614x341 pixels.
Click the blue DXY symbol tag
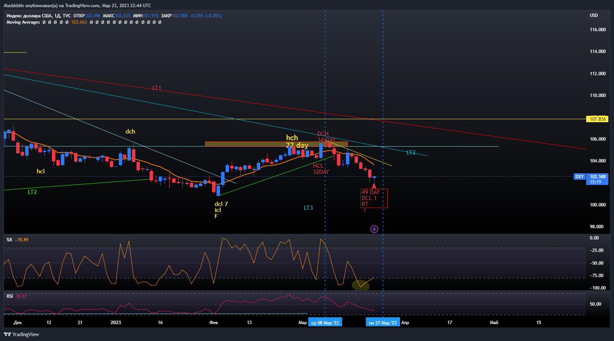click(x=579, y=177)
